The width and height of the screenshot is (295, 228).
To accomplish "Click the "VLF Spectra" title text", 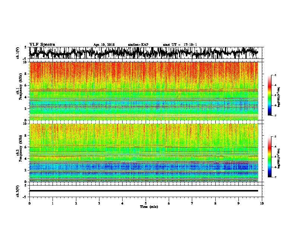I will coord(42,45).
